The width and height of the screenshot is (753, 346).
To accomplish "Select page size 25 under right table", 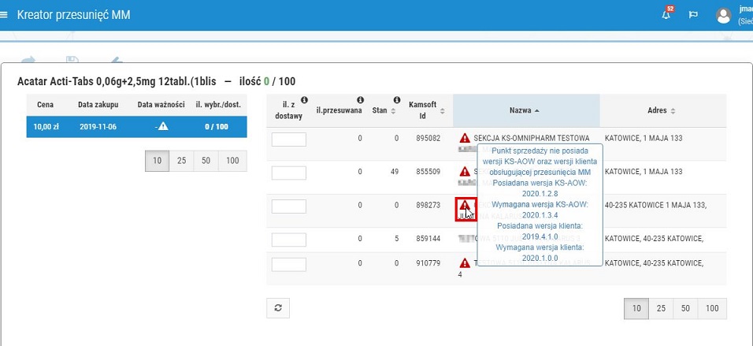I will (661, 308).
